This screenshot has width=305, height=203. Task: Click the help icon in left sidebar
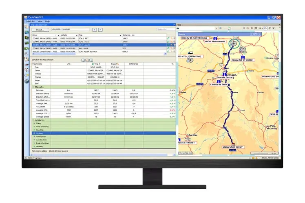point(27,81)
